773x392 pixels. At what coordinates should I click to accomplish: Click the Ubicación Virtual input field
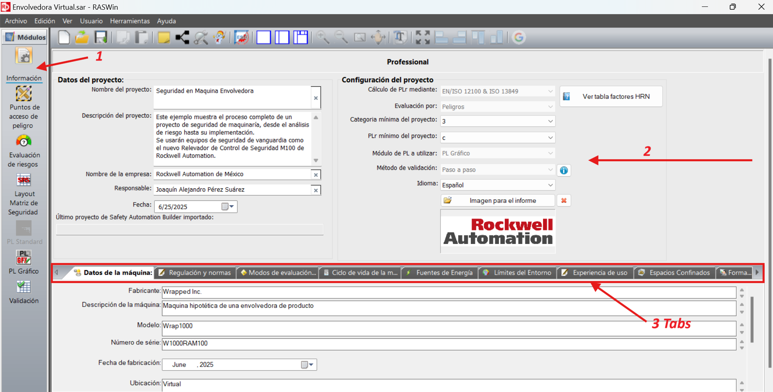coord(449,385)
